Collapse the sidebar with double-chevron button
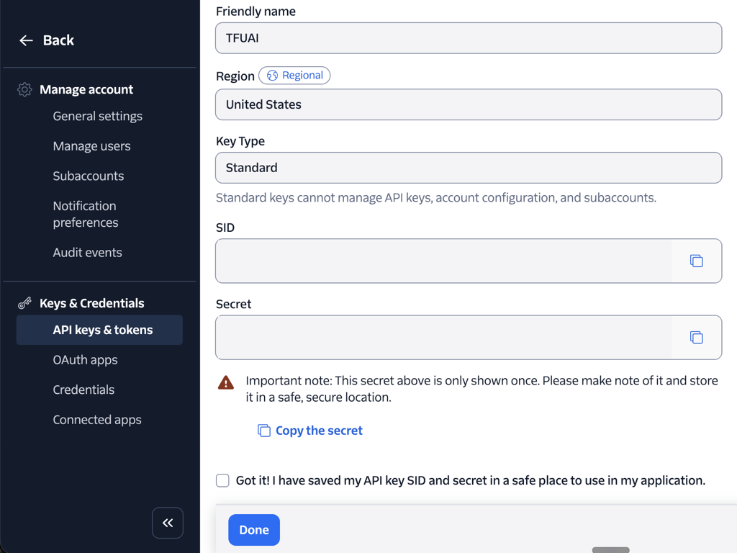 167,523
